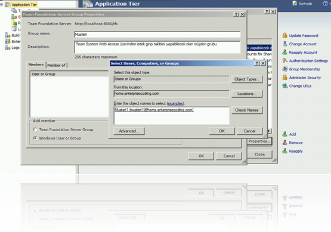Click the Description text box
The width and height of the screenshot is (331, 232).
click(157, 47)
